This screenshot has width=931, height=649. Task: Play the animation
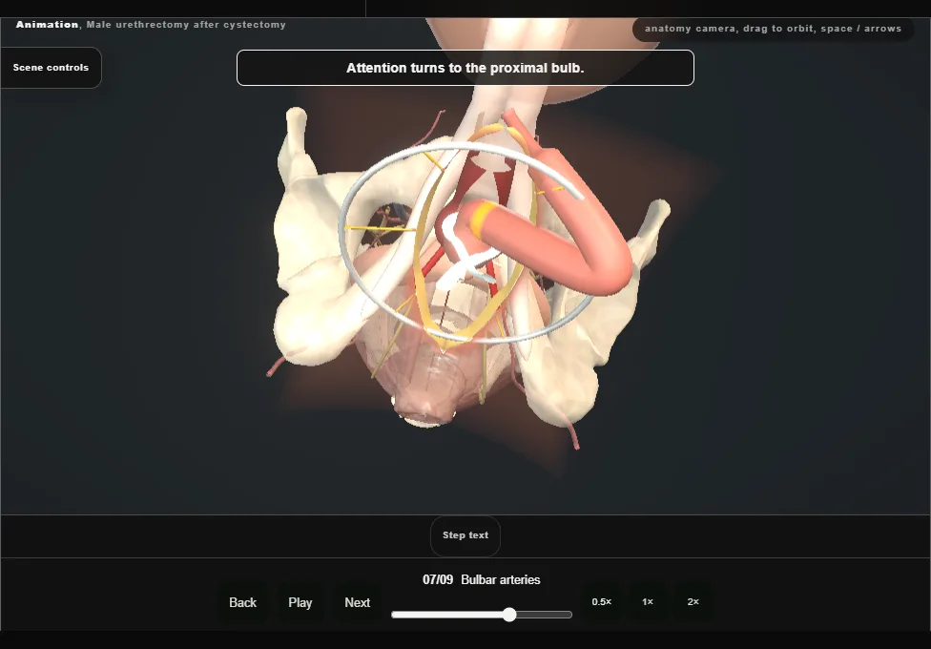pos(300,602)
